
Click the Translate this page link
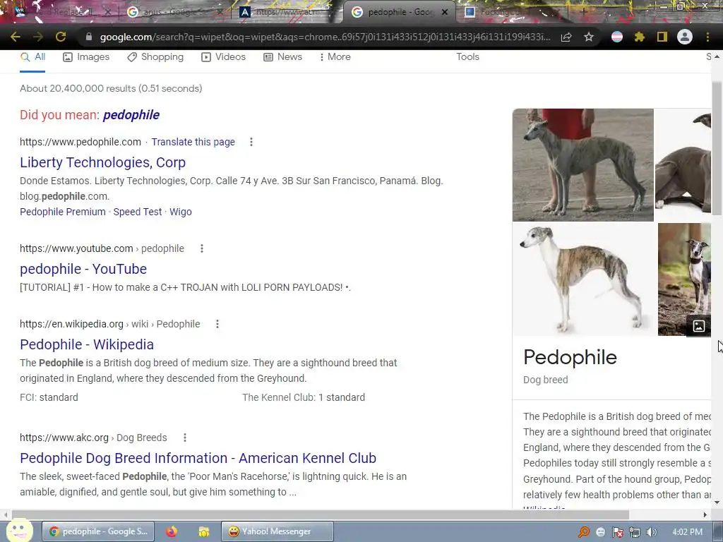(193, 142)
